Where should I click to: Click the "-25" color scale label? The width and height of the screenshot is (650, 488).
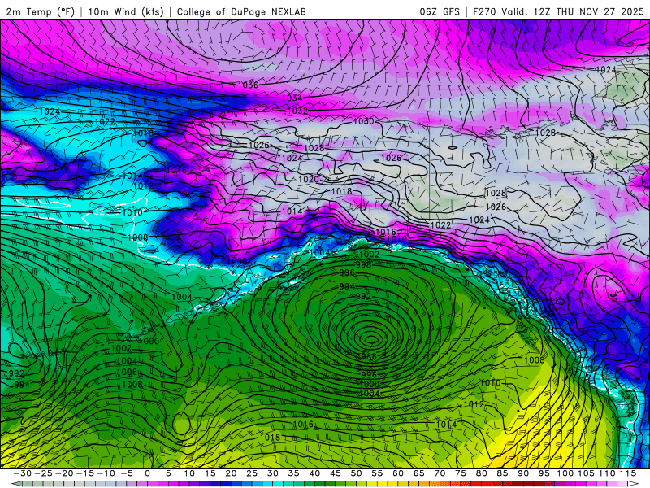(43, 473)
